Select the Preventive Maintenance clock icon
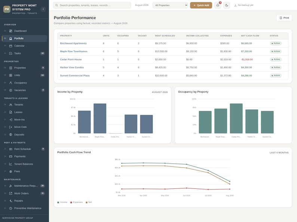297x222 pixels. pos(10,208)
